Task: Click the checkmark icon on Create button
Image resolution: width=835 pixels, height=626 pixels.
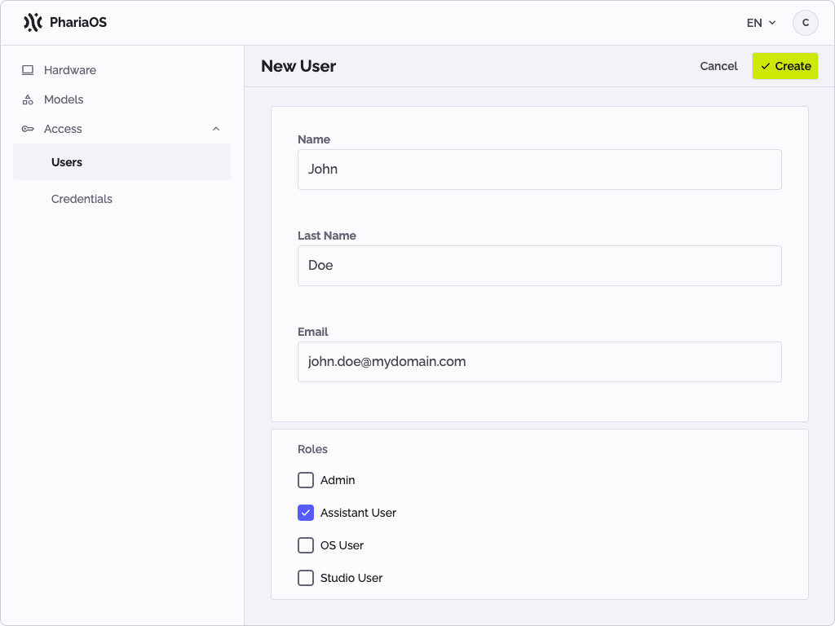Action: pos(767,66)
